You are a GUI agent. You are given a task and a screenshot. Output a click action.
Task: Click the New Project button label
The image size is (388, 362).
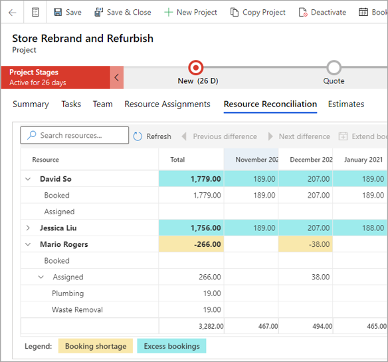click(197, 12)
